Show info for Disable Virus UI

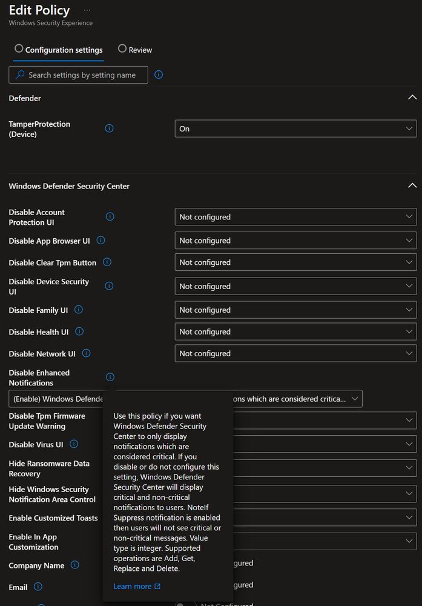pyautogui.click(x=74, y=444)
